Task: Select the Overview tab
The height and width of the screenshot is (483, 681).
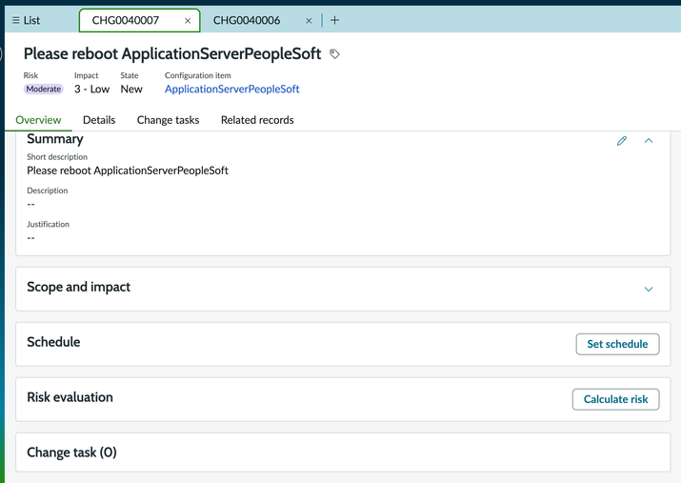Action: (38, 120)
